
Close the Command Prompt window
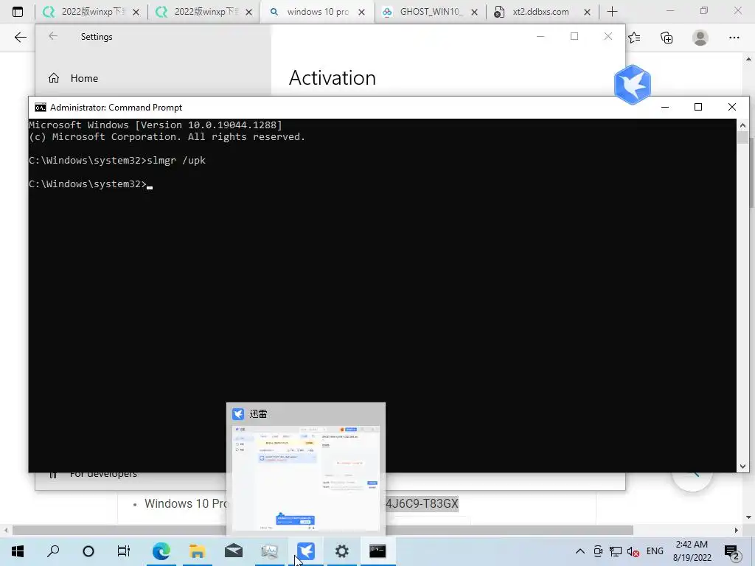732,107
